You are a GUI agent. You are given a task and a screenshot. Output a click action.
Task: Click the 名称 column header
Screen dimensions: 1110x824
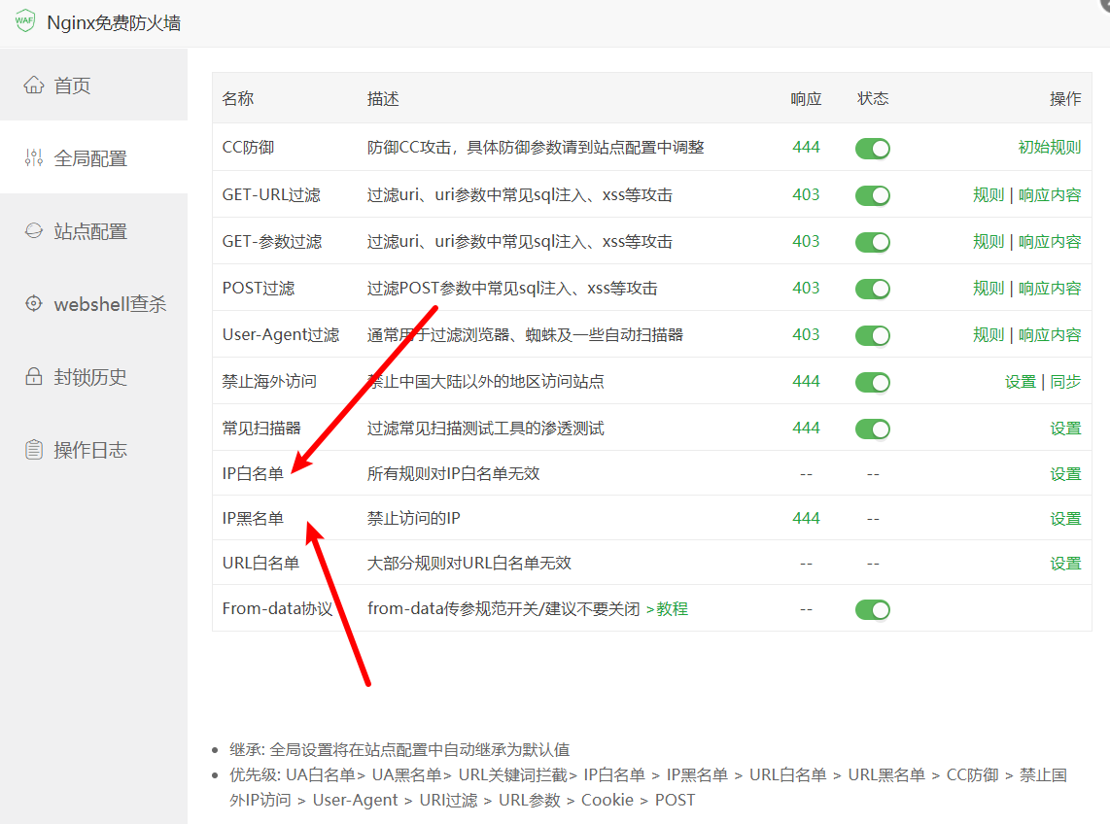[238, 98]
